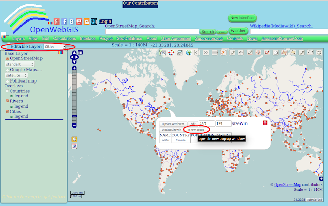This screenshot has width=328, height=206.
Task: Click the popup height field showing 159
Action: click(x=223, y=123)
